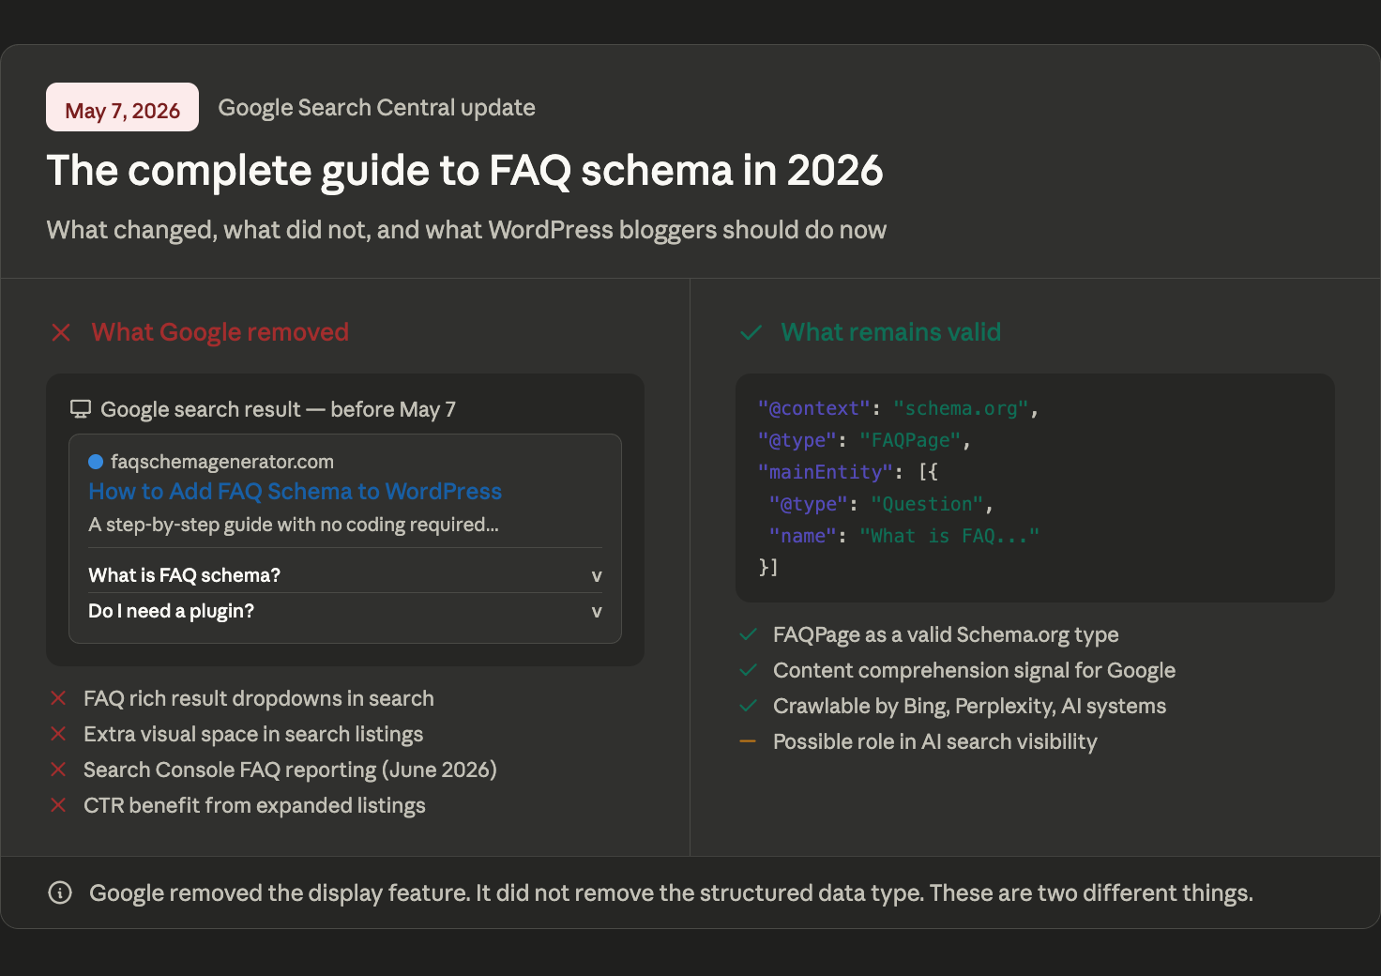Screen dimensions: 1381x976
Task: Expand the What is FAQ schema? dropdown arrow
Action: (x=597, y=576)
